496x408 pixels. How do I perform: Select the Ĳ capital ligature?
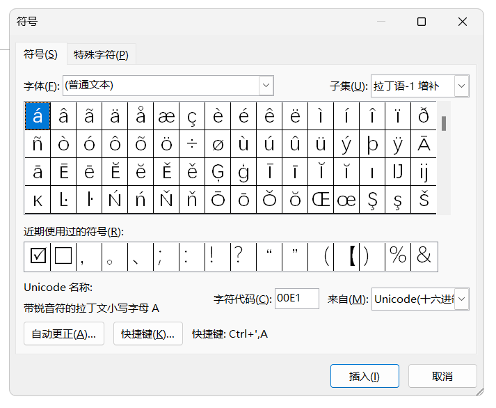coord(398,172)
